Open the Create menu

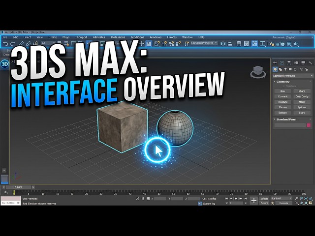(x=53, y=37)
